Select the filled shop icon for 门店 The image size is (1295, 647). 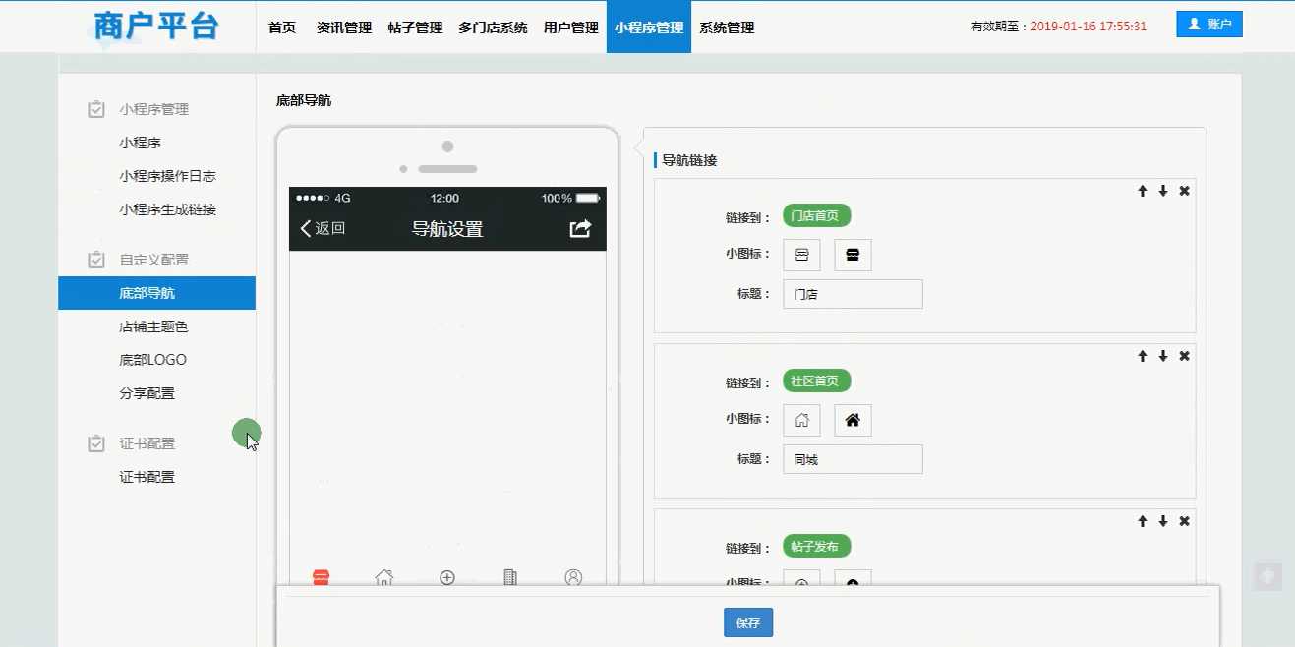click(x=853, y=256)
